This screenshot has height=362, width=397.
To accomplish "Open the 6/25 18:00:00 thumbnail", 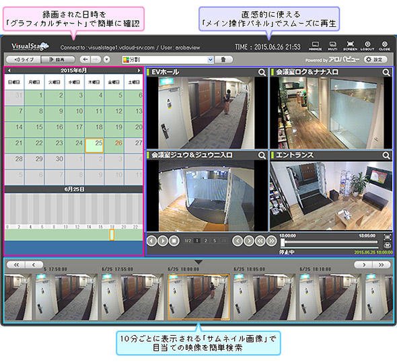I will click(x=199, y=297).
